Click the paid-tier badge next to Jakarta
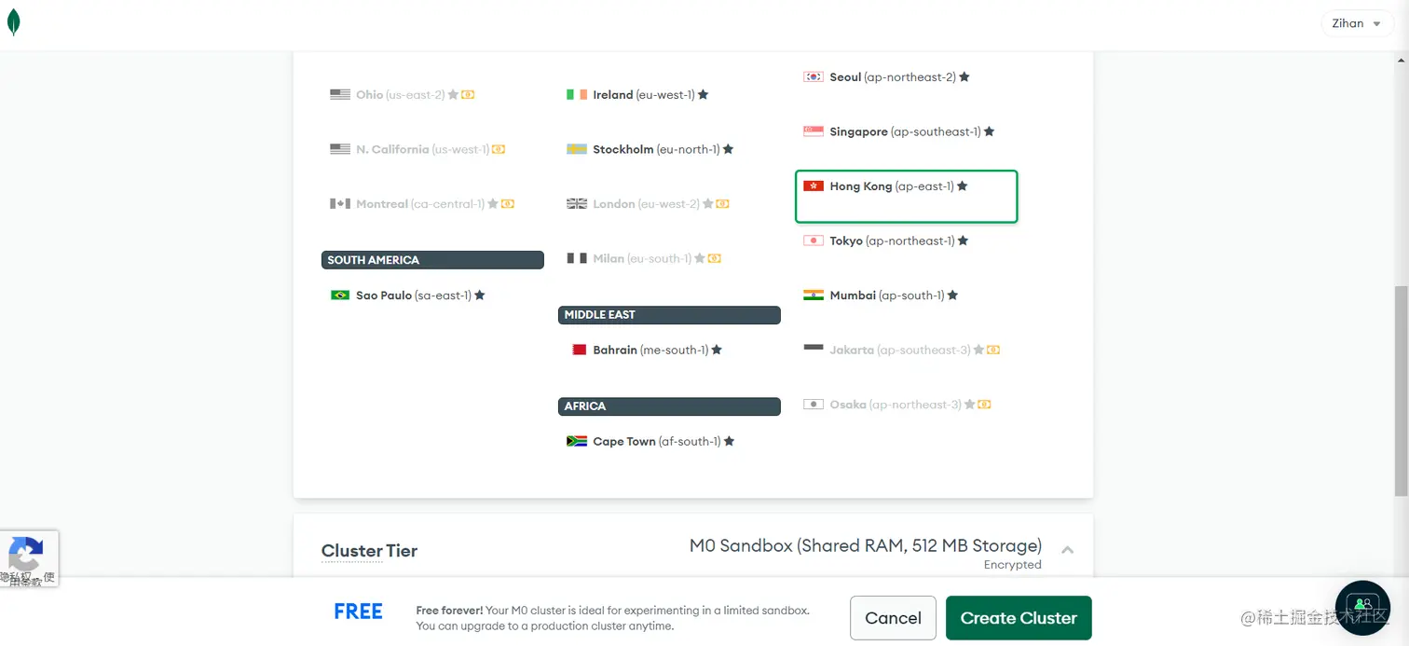1409x646 pixels. tap(993, 350)
